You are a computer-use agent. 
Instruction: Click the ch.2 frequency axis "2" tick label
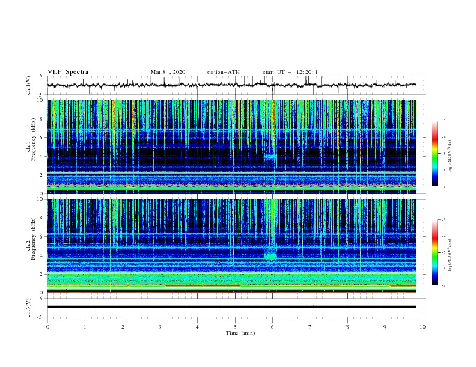[x=43, y=274]
